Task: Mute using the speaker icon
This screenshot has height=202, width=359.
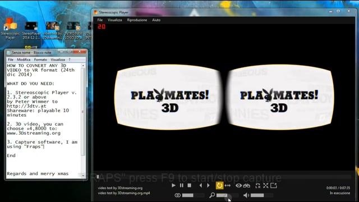Action: click(246, 195)
